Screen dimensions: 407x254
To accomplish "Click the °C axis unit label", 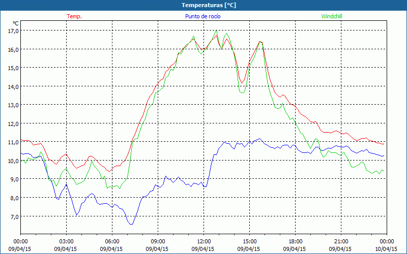I will point(16,23).
